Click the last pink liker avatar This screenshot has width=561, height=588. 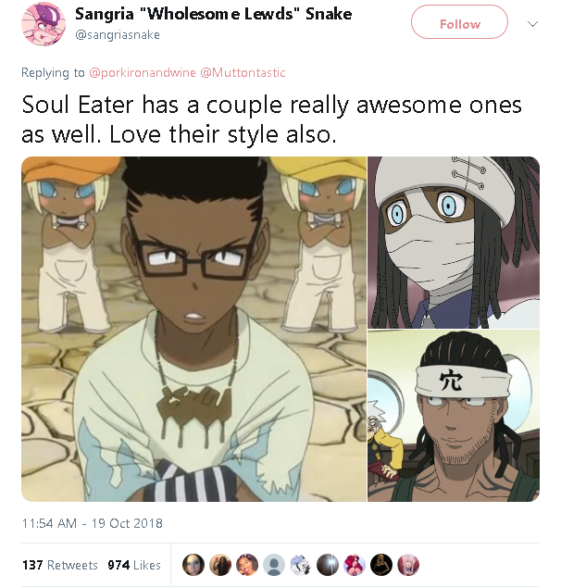(408, 565)
